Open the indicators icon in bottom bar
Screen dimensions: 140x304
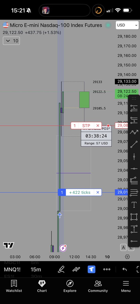(x=76, y=269)
